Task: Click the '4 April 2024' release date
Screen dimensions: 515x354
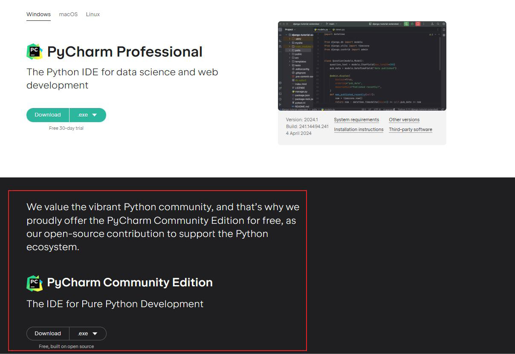Action: point(299,134)
